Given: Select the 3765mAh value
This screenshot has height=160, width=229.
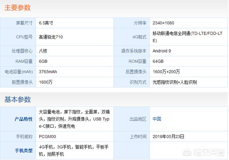Looking at the screenshot, I should click(48, 72).
